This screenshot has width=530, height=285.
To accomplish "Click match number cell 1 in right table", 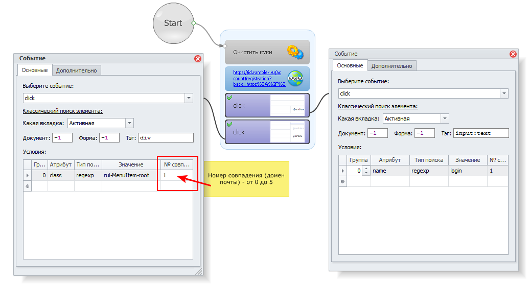I will pos(498,171).
